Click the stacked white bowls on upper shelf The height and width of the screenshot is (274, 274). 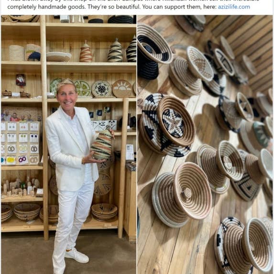[16, 53]
